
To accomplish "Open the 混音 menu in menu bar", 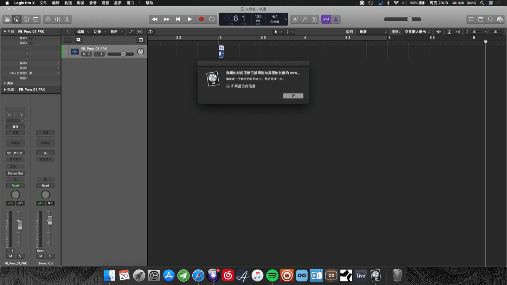I will [x=105, y=3].
